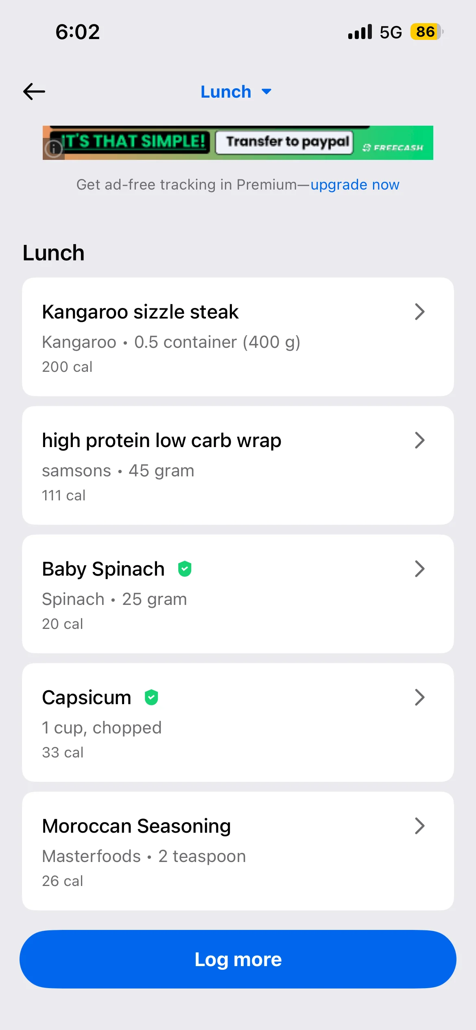Tap the battery level indicator

426,32
